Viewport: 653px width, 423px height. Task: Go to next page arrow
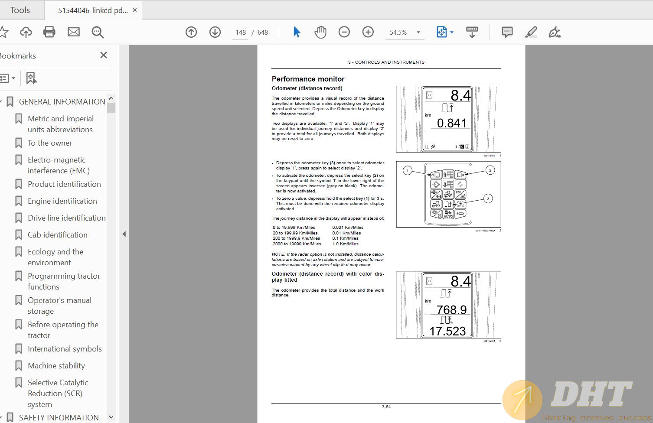pos(215,32)
